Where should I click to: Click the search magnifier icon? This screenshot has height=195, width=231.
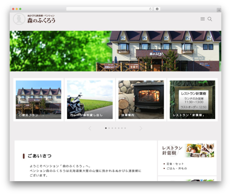(210, 19)
